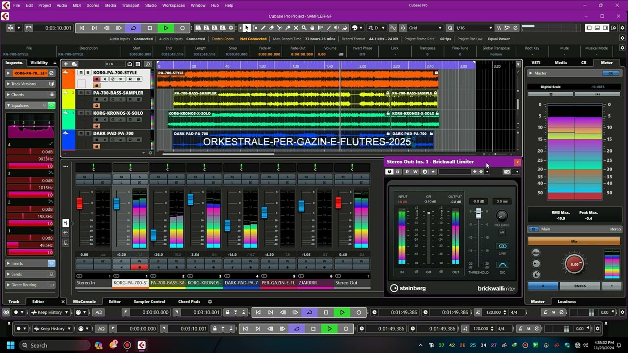Switch to the VSTi tab

[x=536, y=63]
